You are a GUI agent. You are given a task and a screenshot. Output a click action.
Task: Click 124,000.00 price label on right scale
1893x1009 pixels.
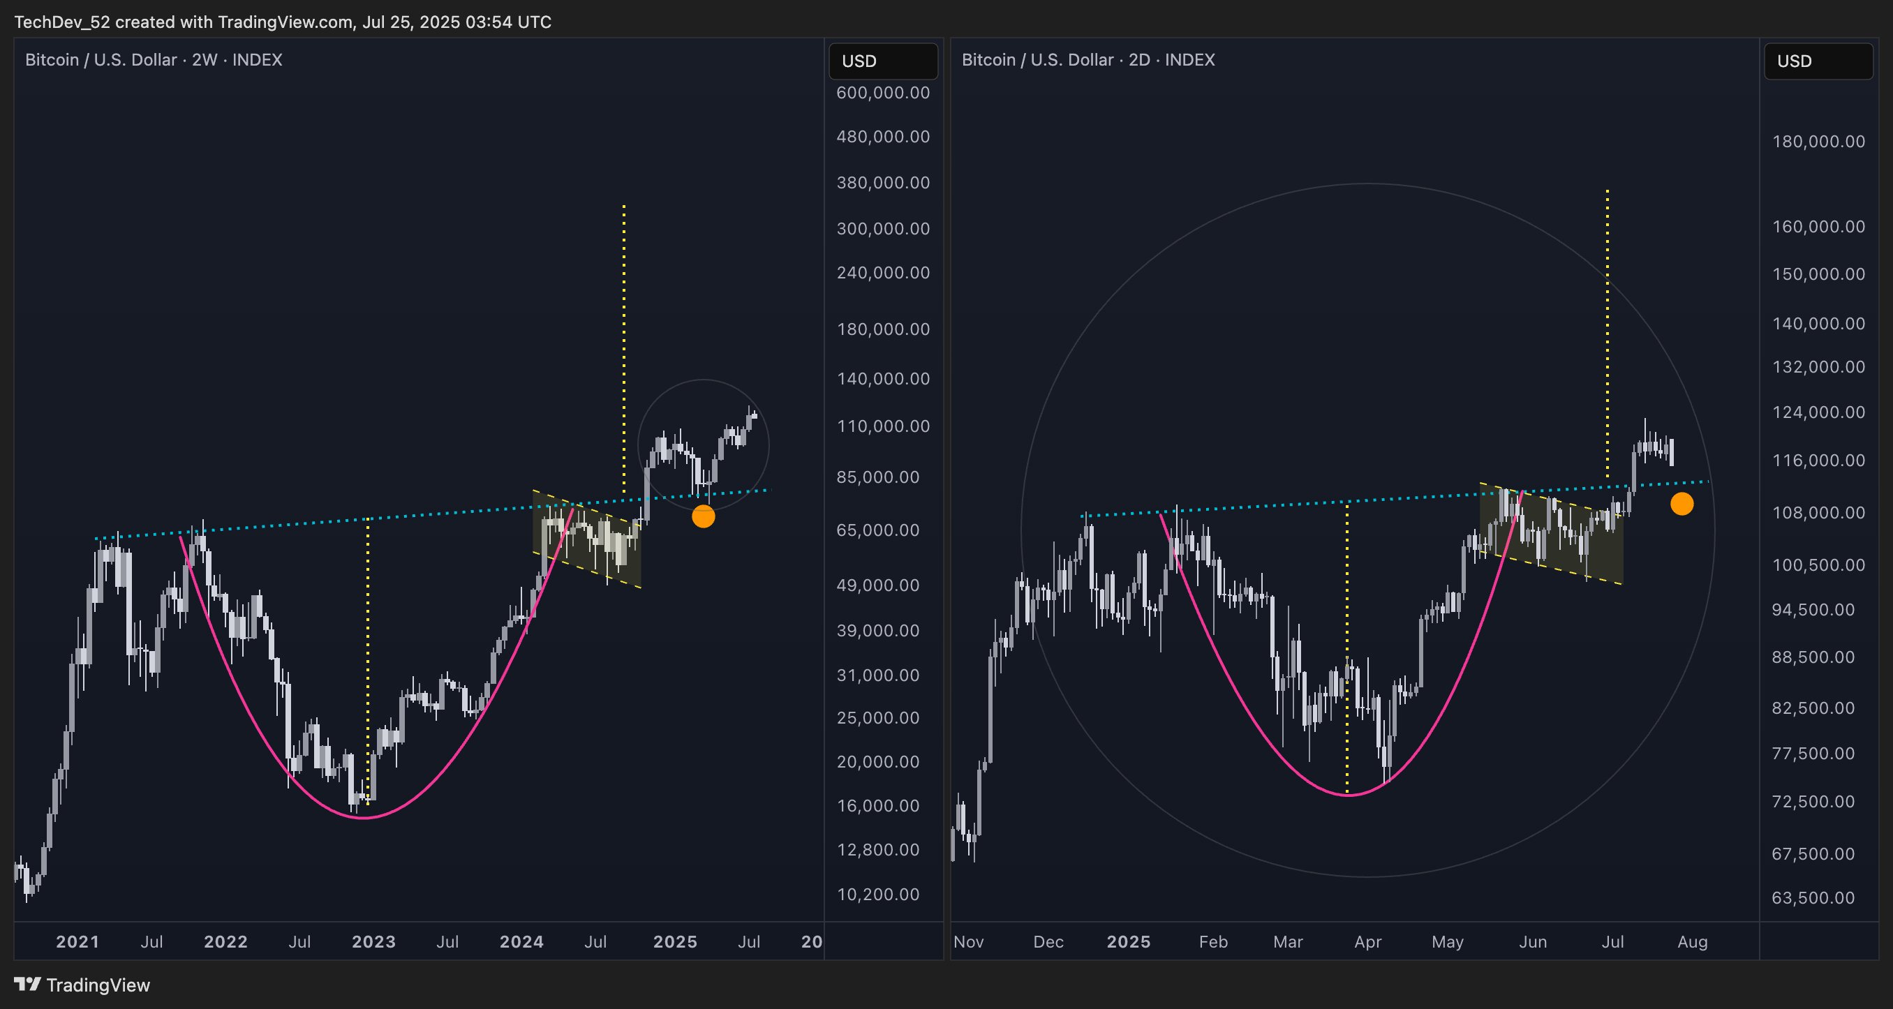[1818, 412]
